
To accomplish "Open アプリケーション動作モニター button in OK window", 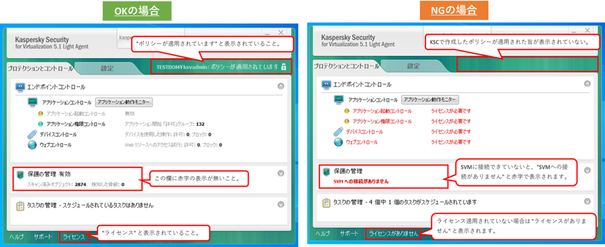I will (124, 102).
